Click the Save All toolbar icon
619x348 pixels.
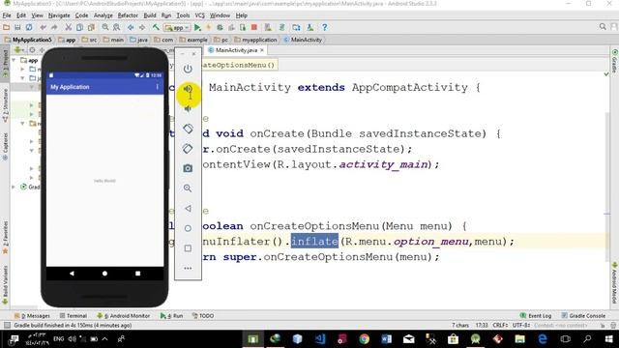coord(17,27)
